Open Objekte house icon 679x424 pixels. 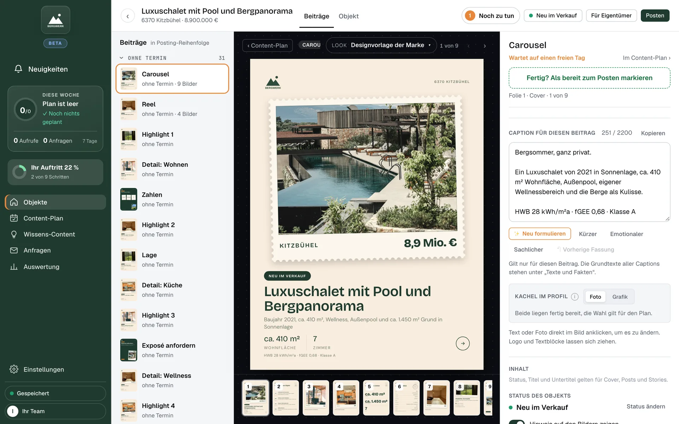14,202
